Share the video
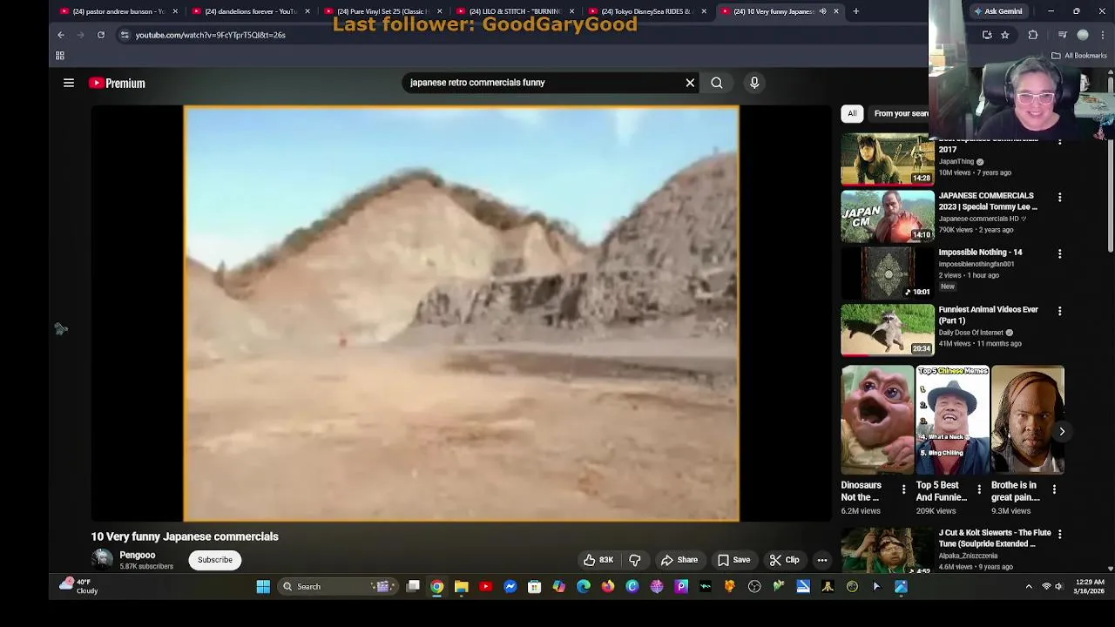 click(679, 560)
